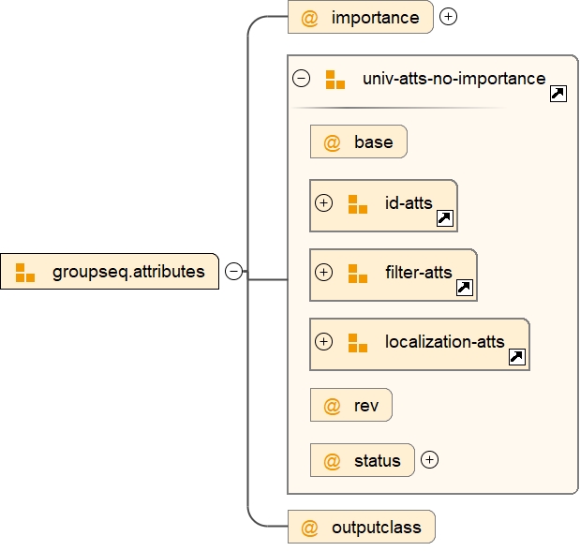Expand the importance attribute node
This screenshot has height=551, width=580.
pyautogui.click(x=448, y=17)
